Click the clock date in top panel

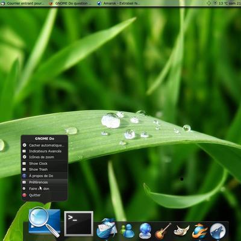click(x=236, y=3)
